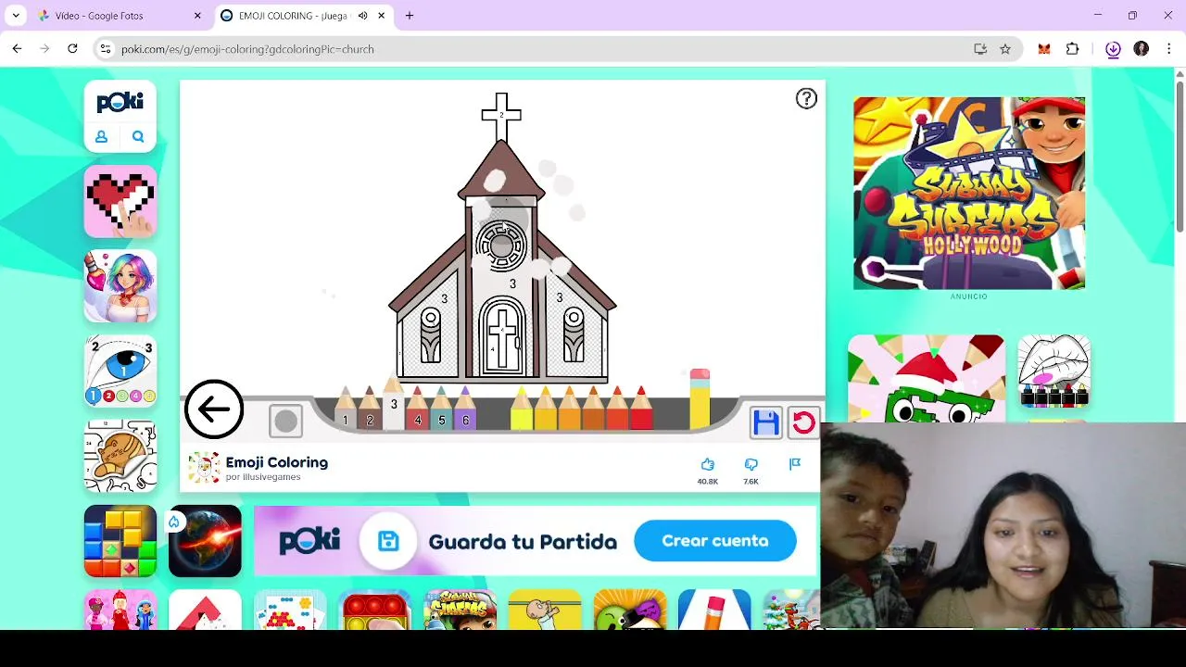The height and width of the screenshot is (667, 1186).
Task: Click the address bar URL
Action: click(247, 49)
